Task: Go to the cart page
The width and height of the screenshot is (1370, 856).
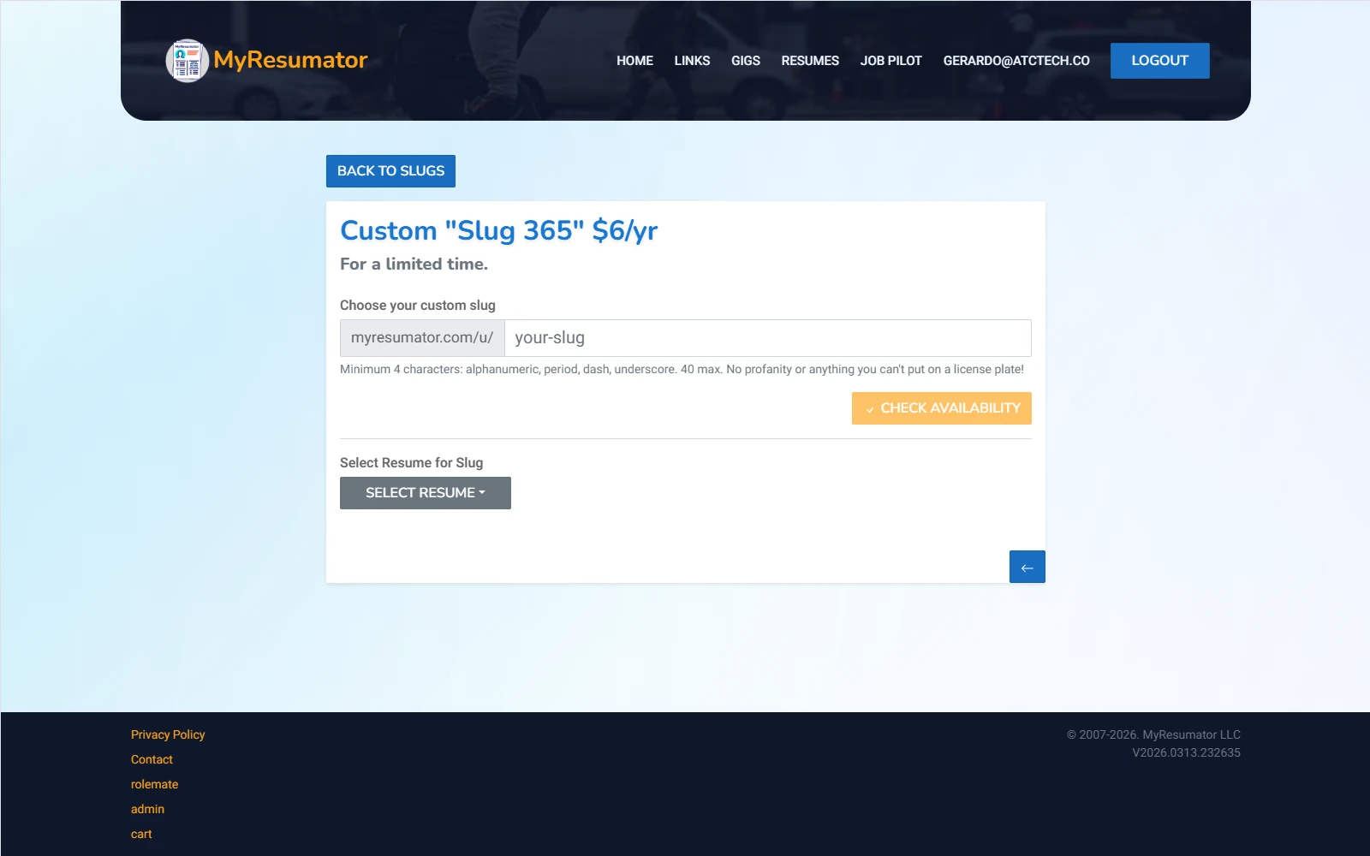Action: [x=140, y=833]
